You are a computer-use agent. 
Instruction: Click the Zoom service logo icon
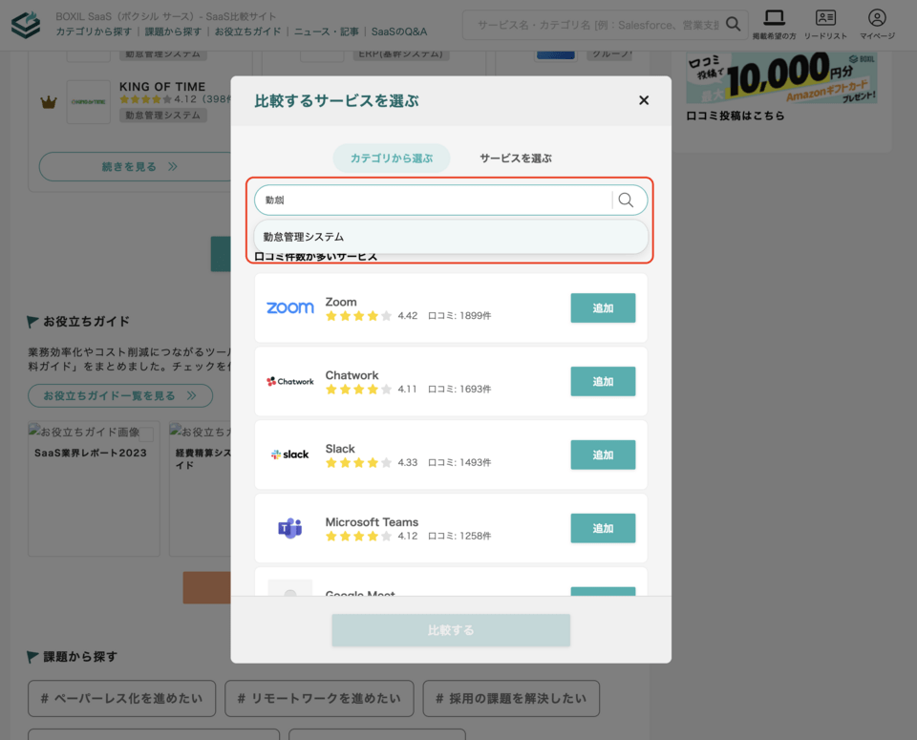coord(289,307)
